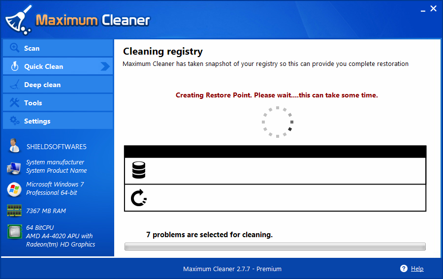Click the SHIELDSOFTWARE5 computer name
The width and height of the screenshot is (443, 279).
(57, 147)
